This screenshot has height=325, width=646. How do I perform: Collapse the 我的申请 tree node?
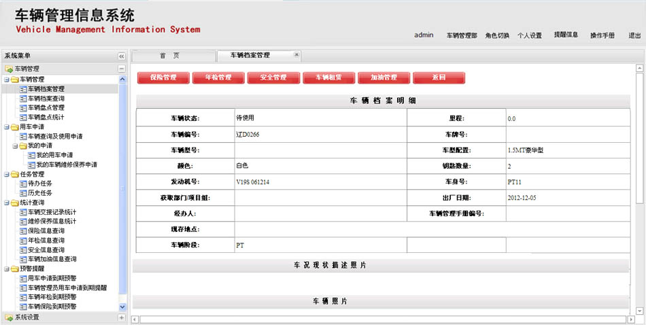click(14, 146)
